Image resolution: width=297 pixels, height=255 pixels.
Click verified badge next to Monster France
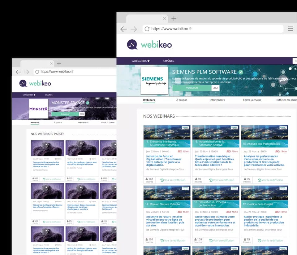(88, 103)
